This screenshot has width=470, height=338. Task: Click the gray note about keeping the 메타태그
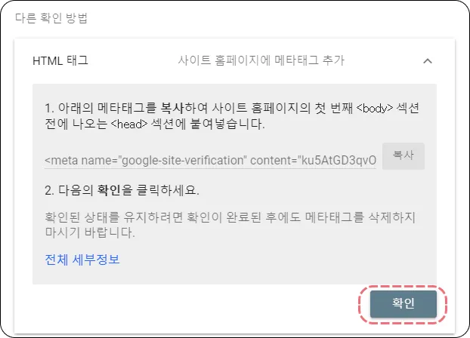tap(230, 225)
